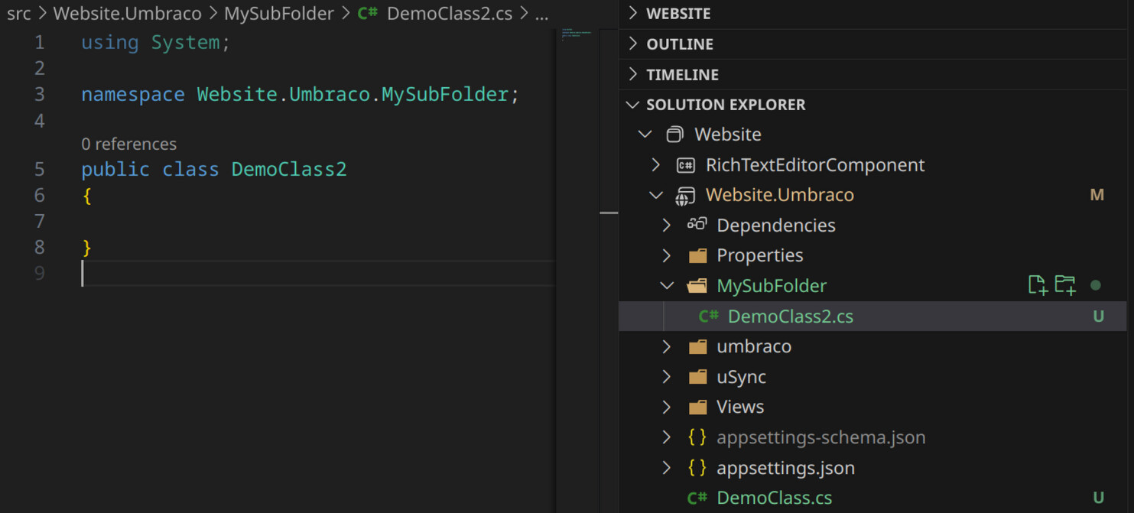This screenshot has height=513, width=1134.
Task: Expand the umbraco folder chevron
Action: coord(667,346)
